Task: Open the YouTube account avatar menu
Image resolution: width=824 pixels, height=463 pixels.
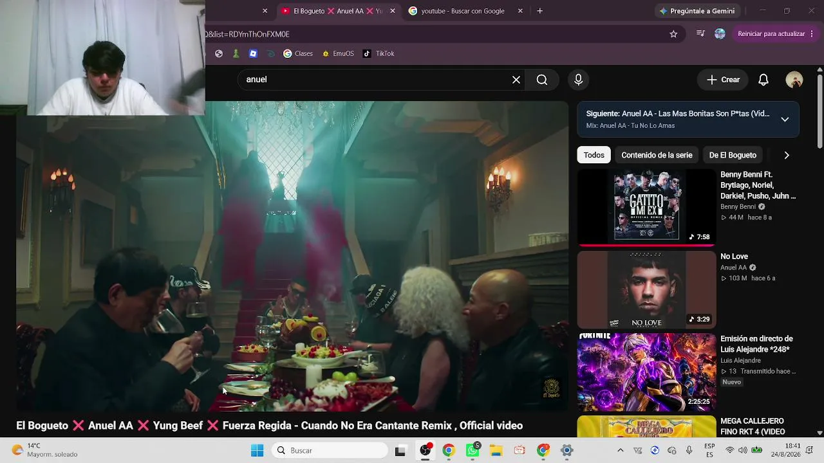Action: tap(794, 80)
